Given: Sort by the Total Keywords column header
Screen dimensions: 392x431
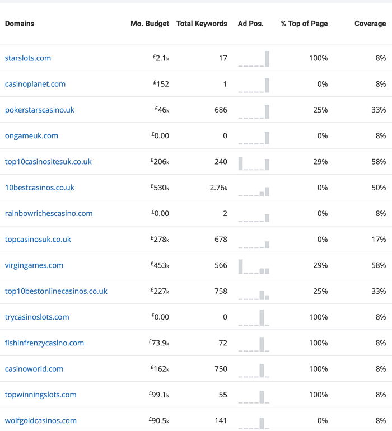Looking at the screenshot, I should point(202,24).
